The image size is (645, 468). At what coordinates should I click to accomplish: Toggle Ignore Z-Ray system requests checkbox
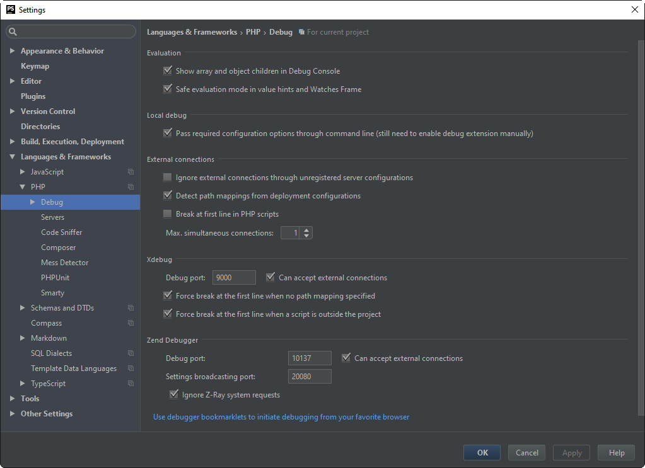tap(174, 395)
